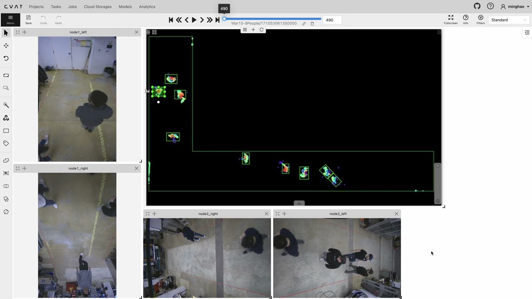
Task: Click the node1_left panel drag handle
Action: tap(24, 32)
